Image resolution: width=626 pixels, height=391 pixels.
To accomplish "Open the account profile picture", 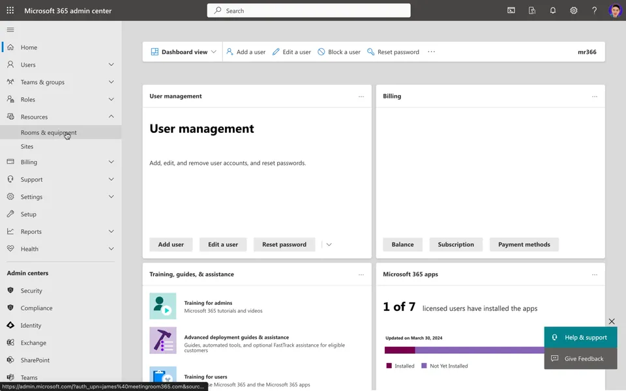I will 615,10.
